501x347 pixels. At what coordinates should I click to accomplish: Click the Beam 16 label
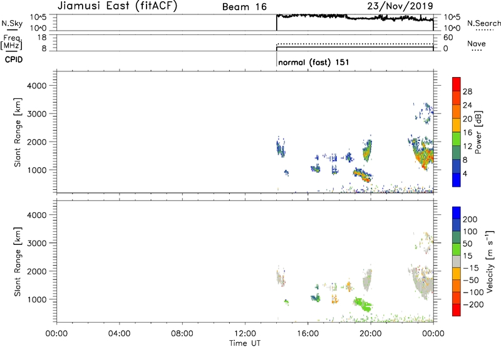[x=244, y=7]
